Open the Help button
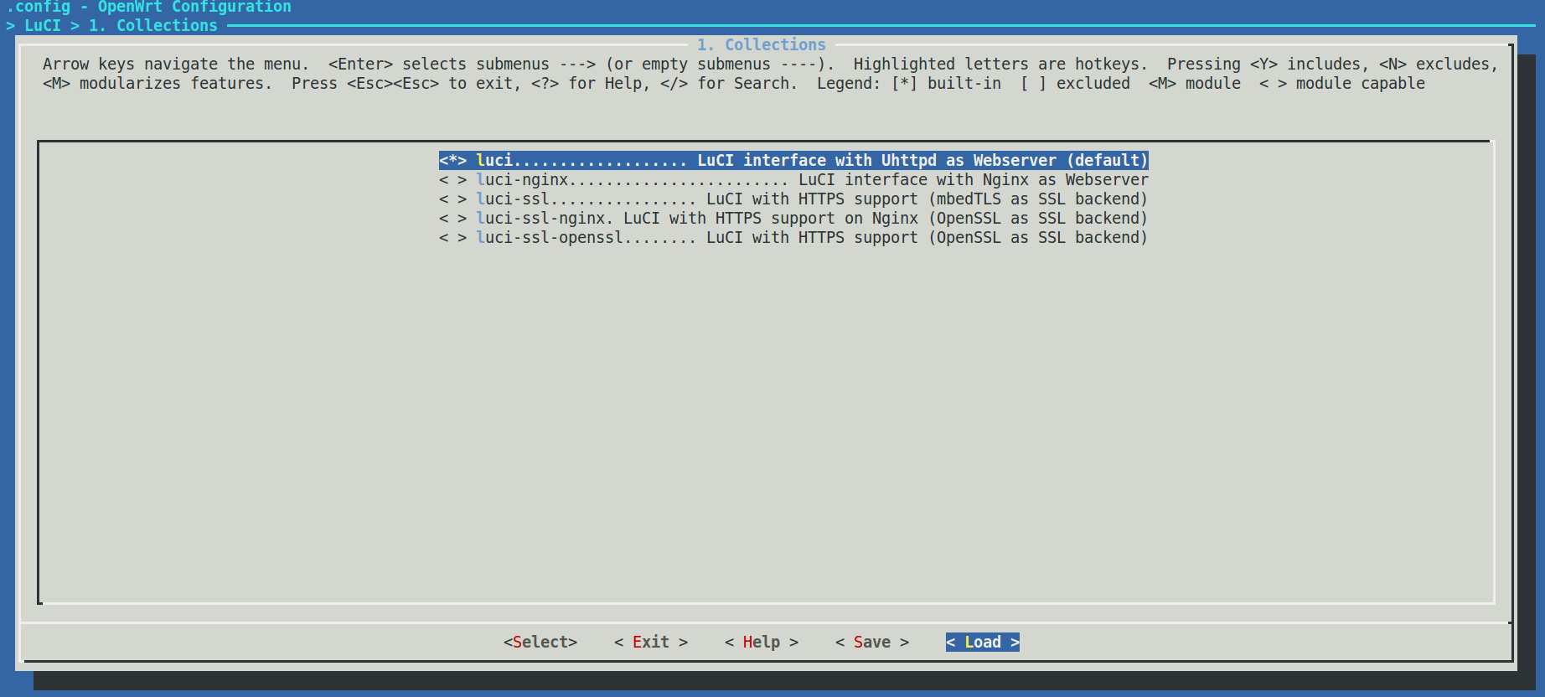This screenshot has width=1545, height=697. (762, 642)
